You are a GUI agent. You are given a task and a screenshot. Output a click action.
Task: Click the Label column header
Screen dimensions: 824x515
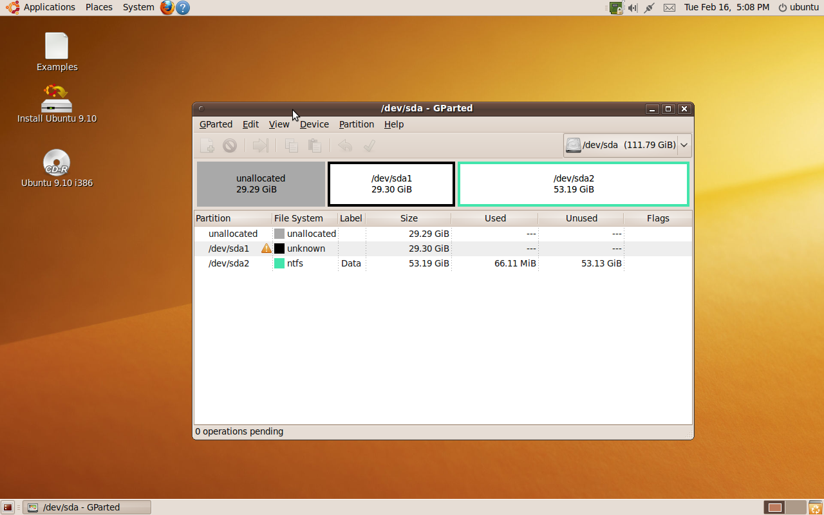[351, 218]
